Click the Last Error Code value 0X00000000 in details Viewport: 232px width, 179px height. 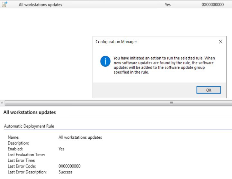click(x=69, y=166)
